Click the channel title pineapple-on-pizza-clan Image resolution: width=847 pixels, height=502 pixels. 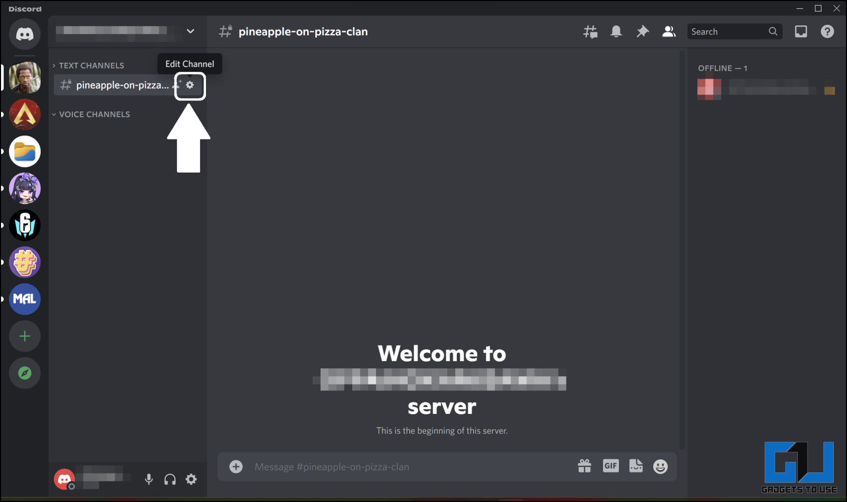[x=303, y=32]
